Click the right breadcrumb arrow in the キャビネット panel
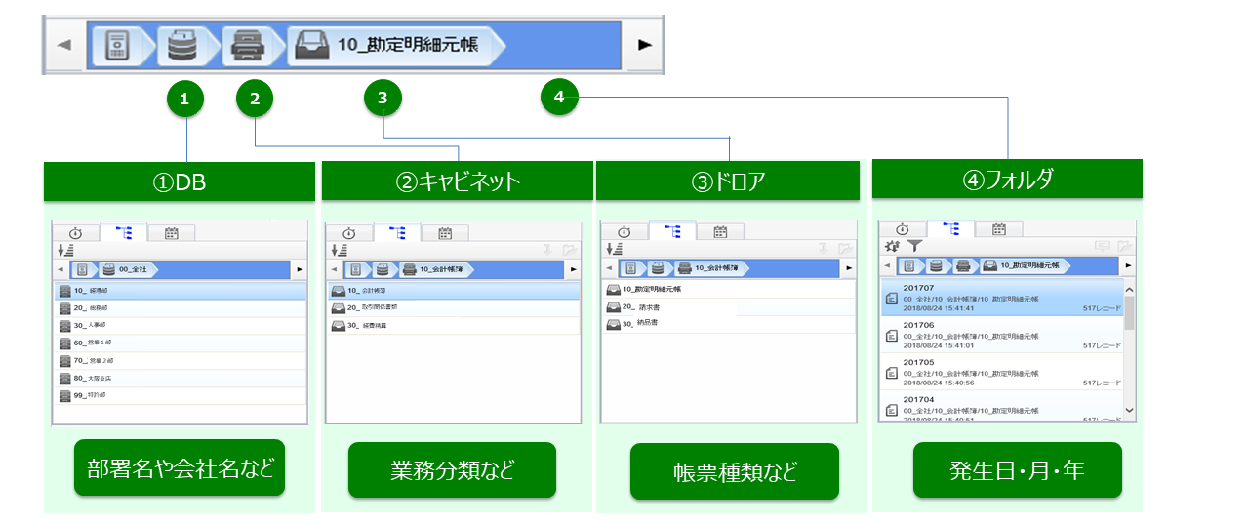The height and width of the screenshot is (524, 1249). pyautogui.click(x=573, y=269)
